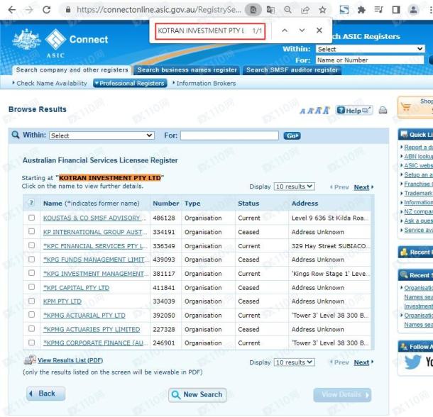
Task: Expand Professional Registers menu
Action: pos(130,83)
